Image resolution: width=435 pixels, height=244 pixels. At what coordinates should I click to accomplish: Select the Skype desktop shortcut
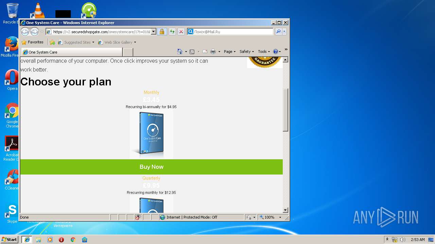coord(12,213)
